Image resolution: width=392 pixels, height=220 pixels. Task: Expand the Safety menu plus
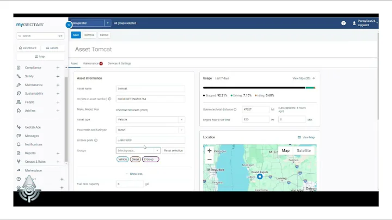point(58,76)
